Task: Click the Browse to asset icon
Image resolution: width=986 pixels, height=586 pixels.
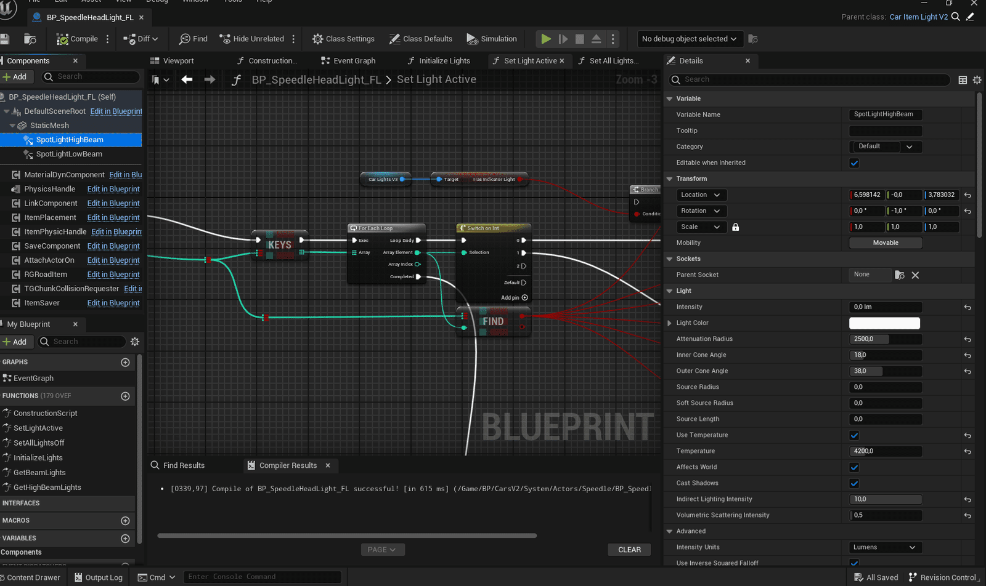Action: click(x=30, y=39)
